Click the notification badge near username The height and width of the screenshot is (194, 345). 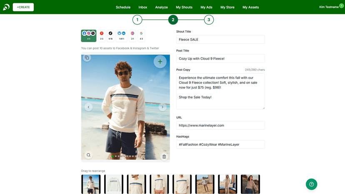tap(342, 5)
